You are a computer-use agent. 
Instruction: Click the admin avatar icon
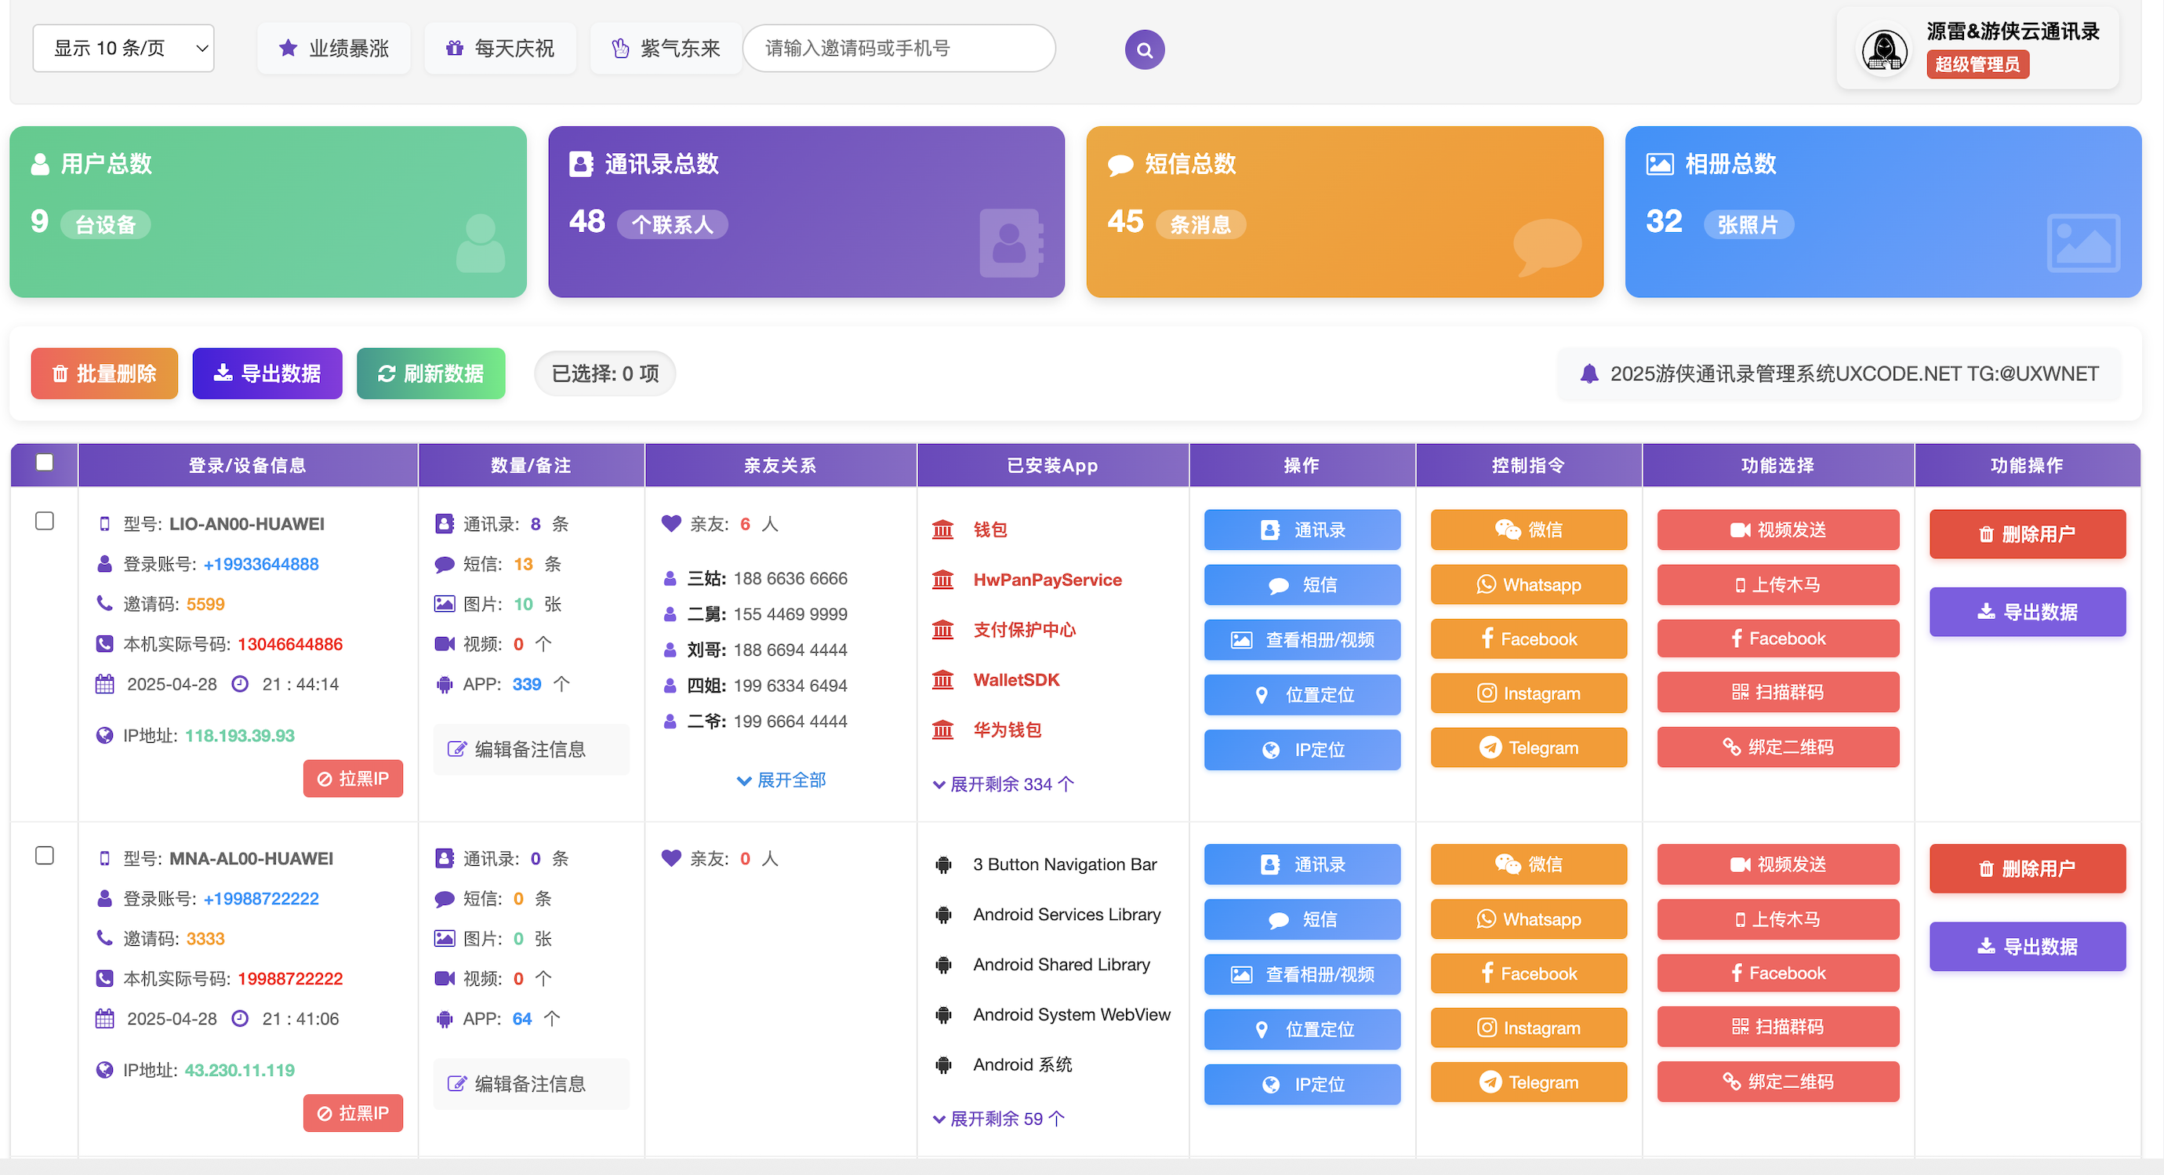point(1884,50)
